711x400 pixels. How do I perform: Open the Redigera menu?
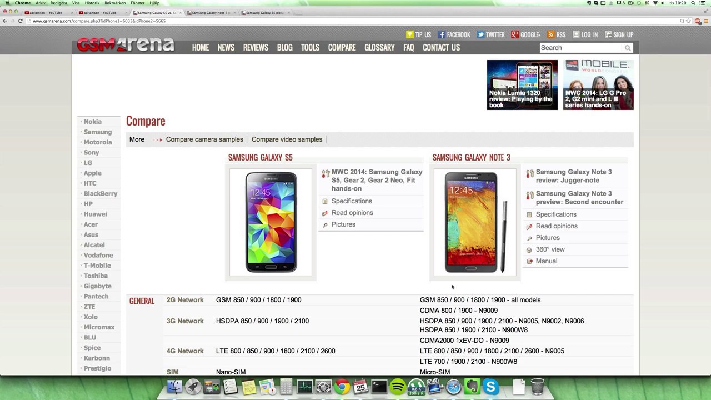tap(58, 3)
